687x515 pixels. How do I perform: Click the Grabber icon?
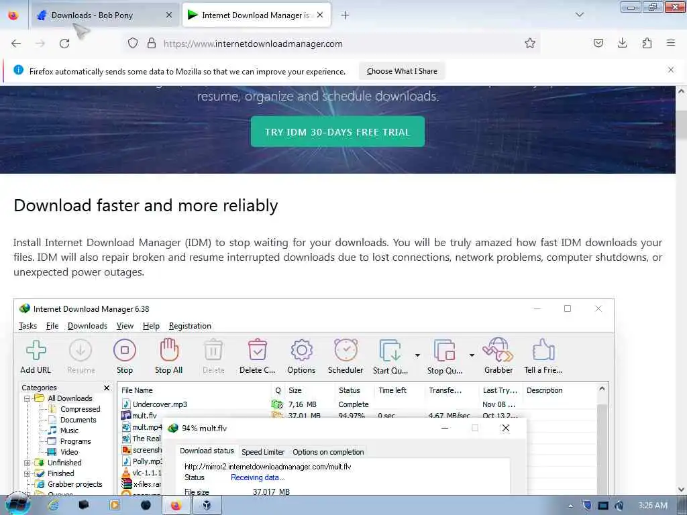498,350
